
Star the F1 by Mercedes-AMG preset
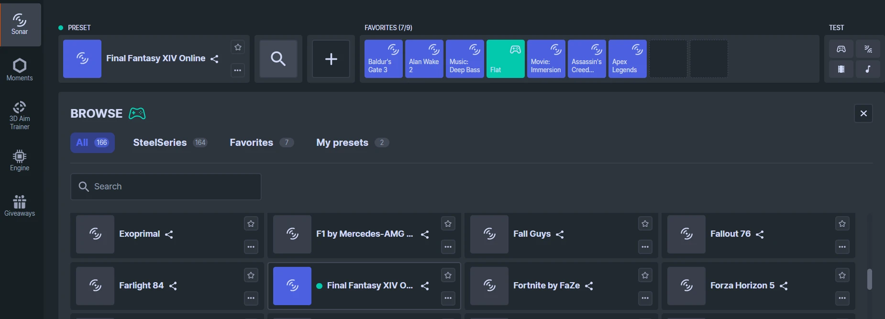[x=448, y=223]
